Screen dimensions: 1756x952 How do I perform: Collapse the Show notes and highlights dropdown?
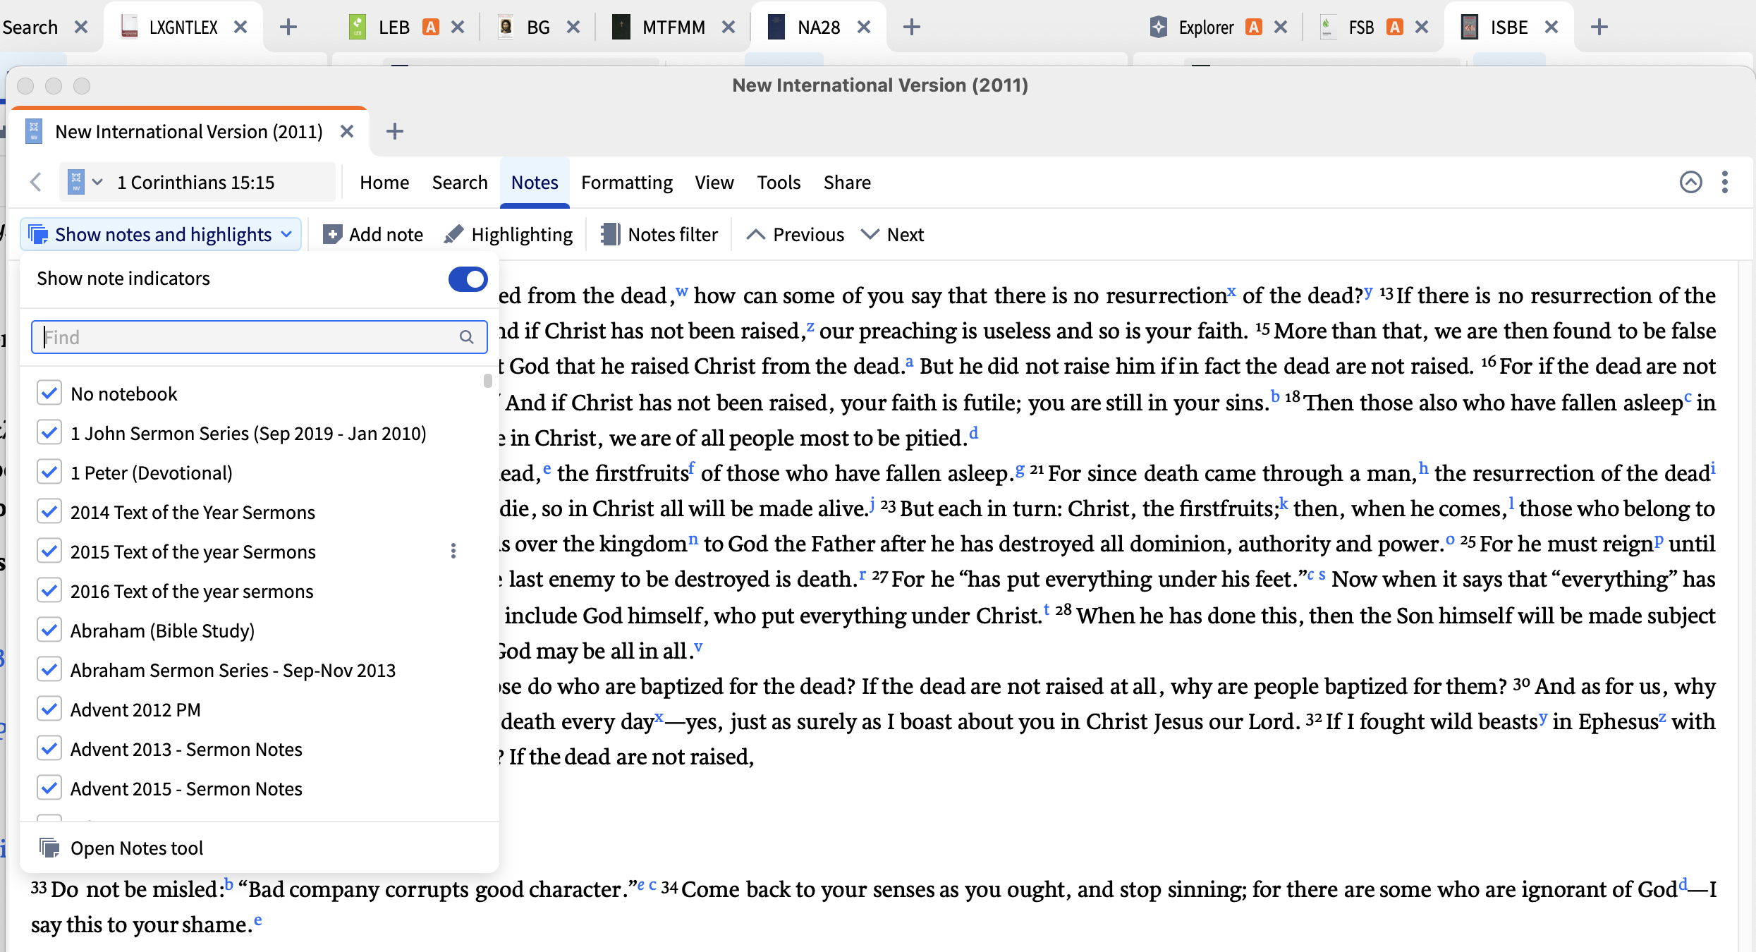coord(161,234)
